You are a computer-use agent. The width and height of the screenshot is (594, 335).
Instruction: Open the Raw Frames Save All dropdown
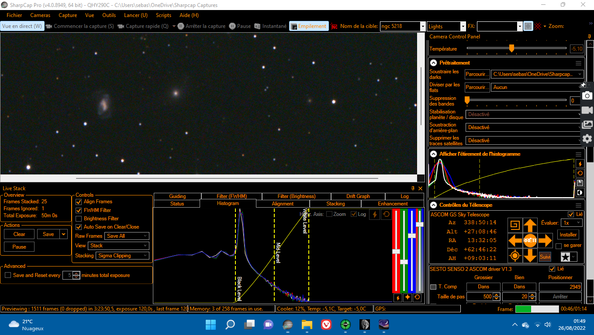(127, 236)
